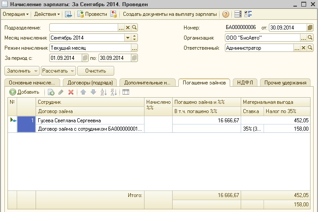The image size is (318, 212).
Task: Click the Сотрудник column header
Action: (90, 102)
